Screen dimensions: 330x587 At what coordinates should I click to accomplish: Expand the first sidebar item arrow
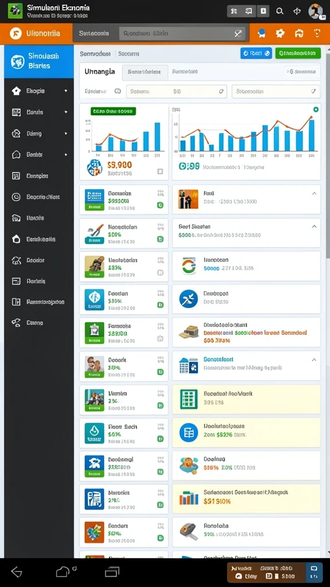pyautogui.click(x=66, y=91)
